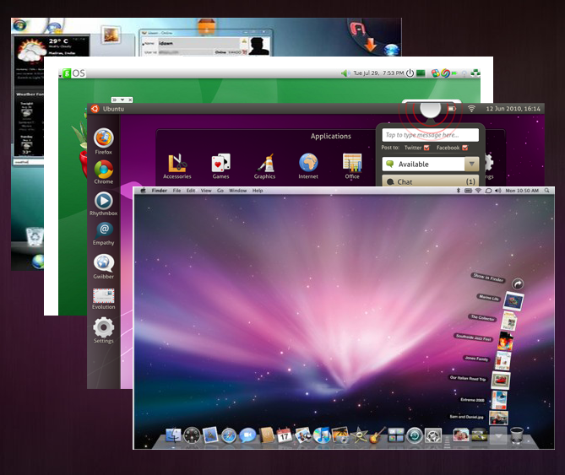Open Marine Life item in the stack

[x=513, y=301]
